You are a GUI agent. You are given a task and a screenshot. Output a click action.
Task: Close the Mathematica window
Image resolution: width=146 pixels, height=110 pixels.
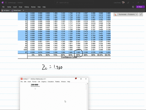[x=86, y=79]
